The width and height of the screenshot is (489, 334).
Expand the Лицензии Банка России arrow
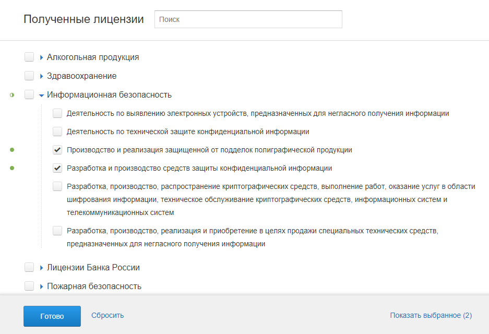(x=42, y=268)
